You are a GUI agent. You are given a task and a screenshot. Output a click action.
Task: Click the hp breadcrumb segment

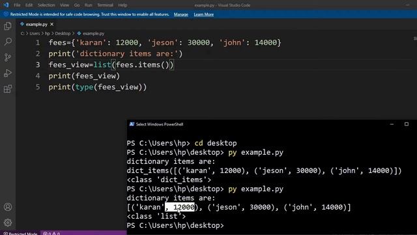(48, 33)
